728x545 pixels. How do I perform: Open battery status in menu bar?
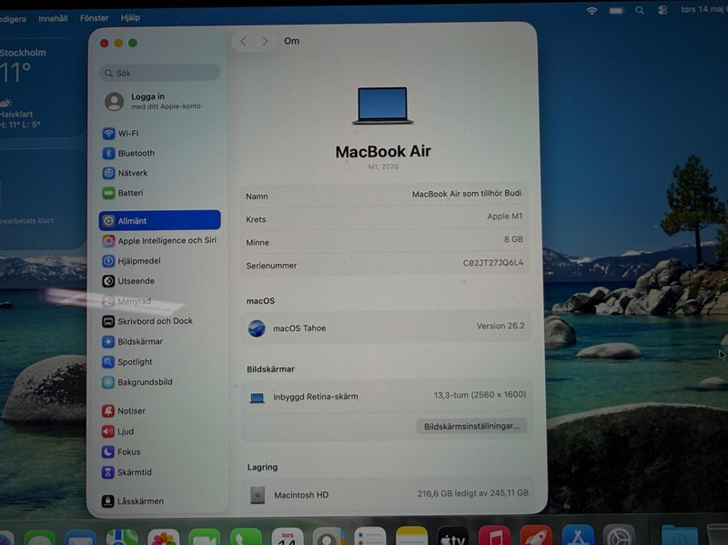click(616, 11)
